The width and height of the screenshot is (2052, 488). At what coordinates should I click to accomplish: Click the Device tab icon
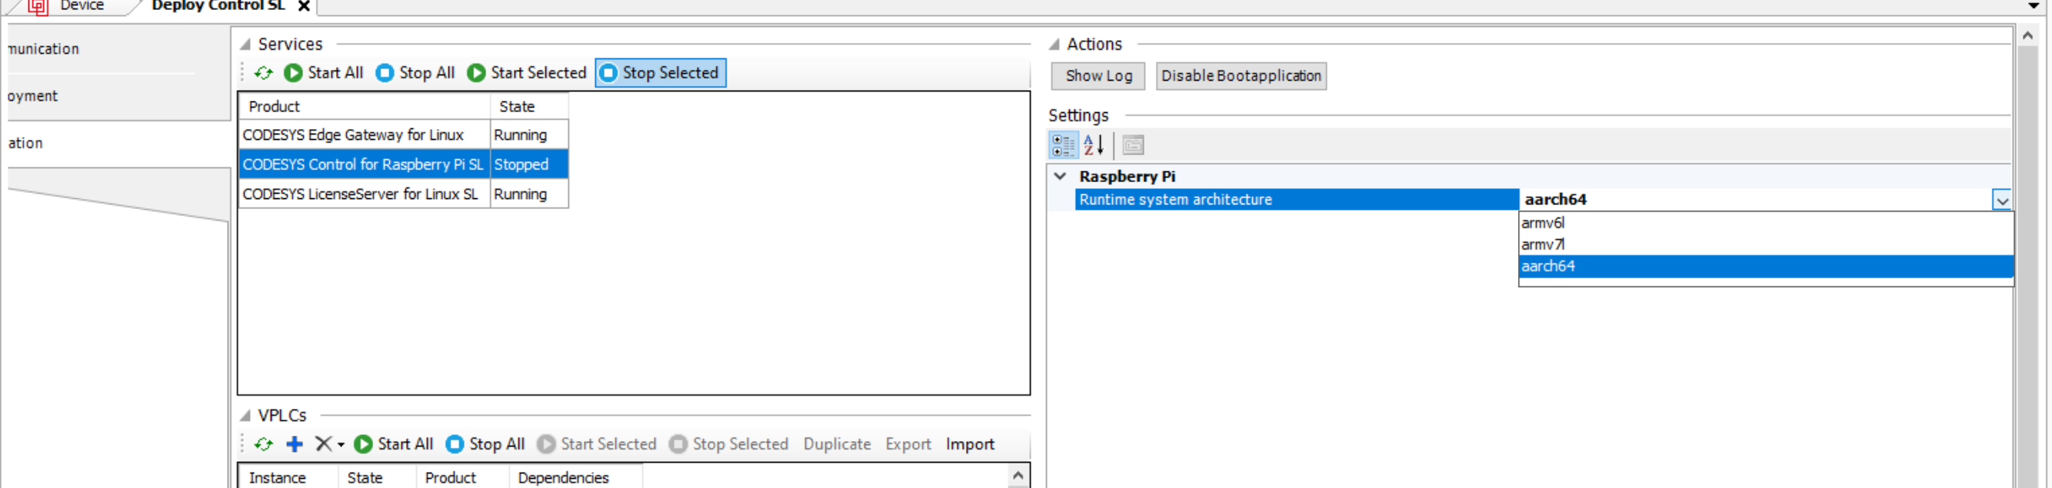pos(38,6)
